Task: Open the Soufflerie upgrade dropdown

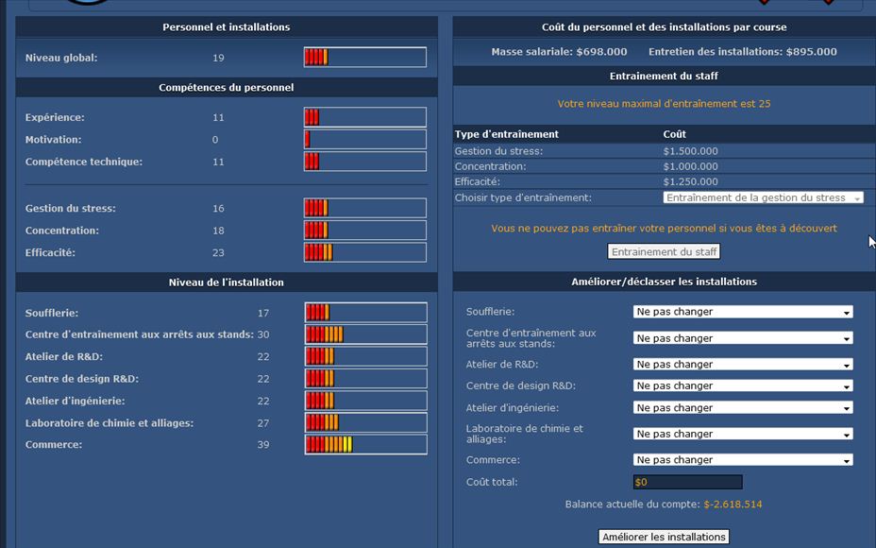Action: coord(743,312)
